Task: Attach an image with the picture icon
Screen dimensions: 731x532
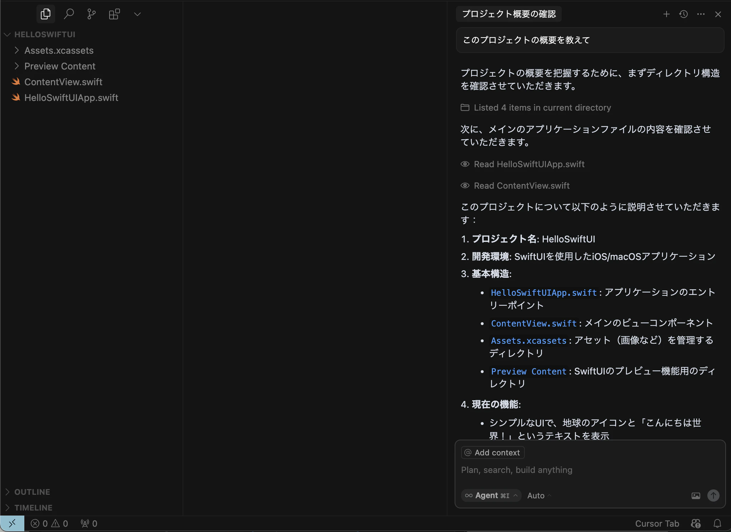Action: 696,496
